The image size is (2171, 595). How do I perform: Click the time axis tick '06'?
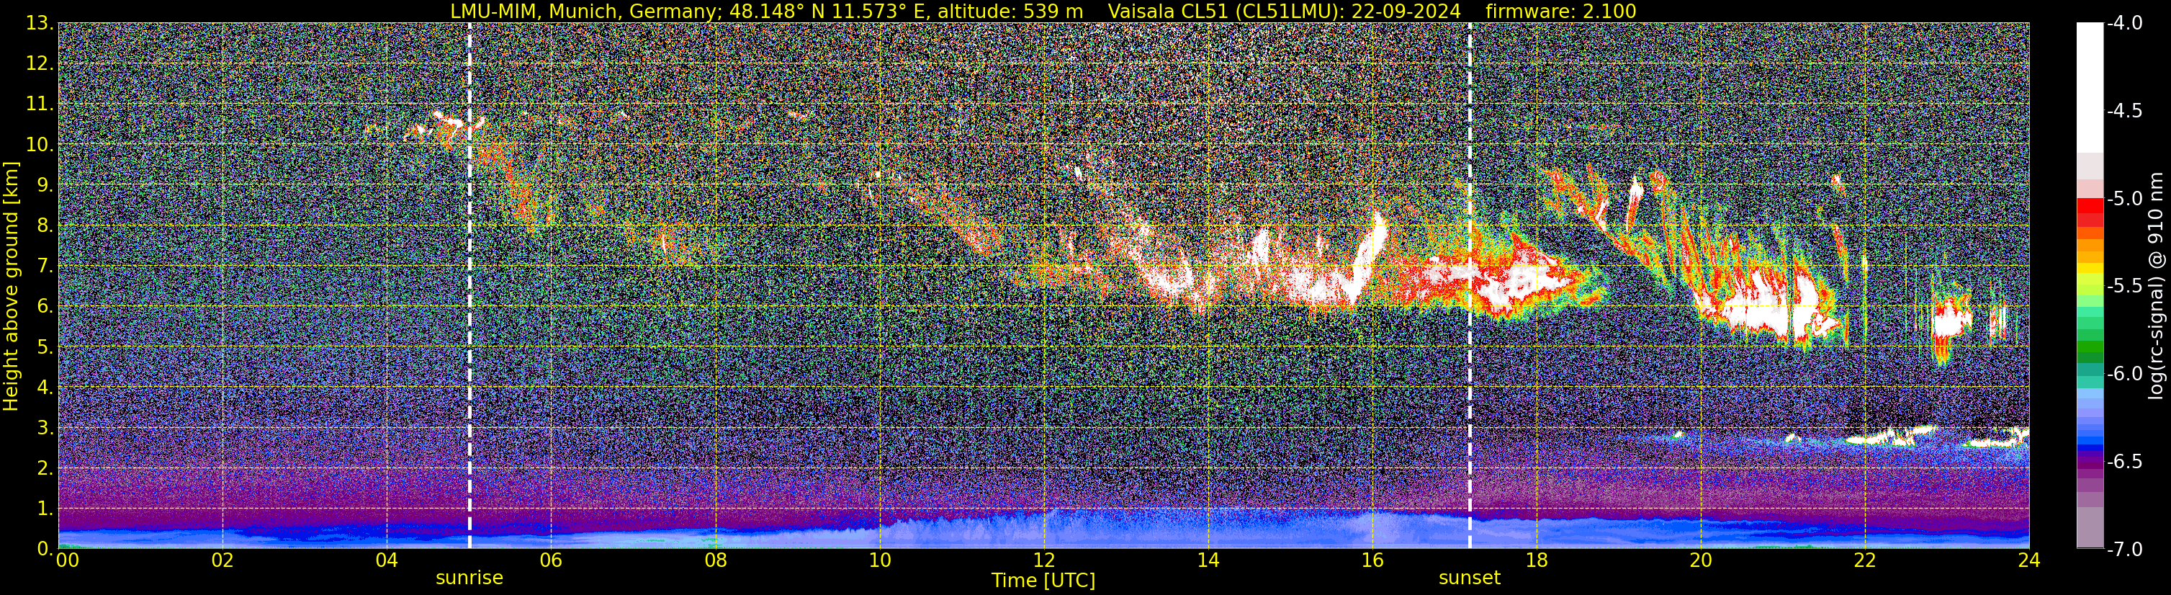tap(550, 560)
